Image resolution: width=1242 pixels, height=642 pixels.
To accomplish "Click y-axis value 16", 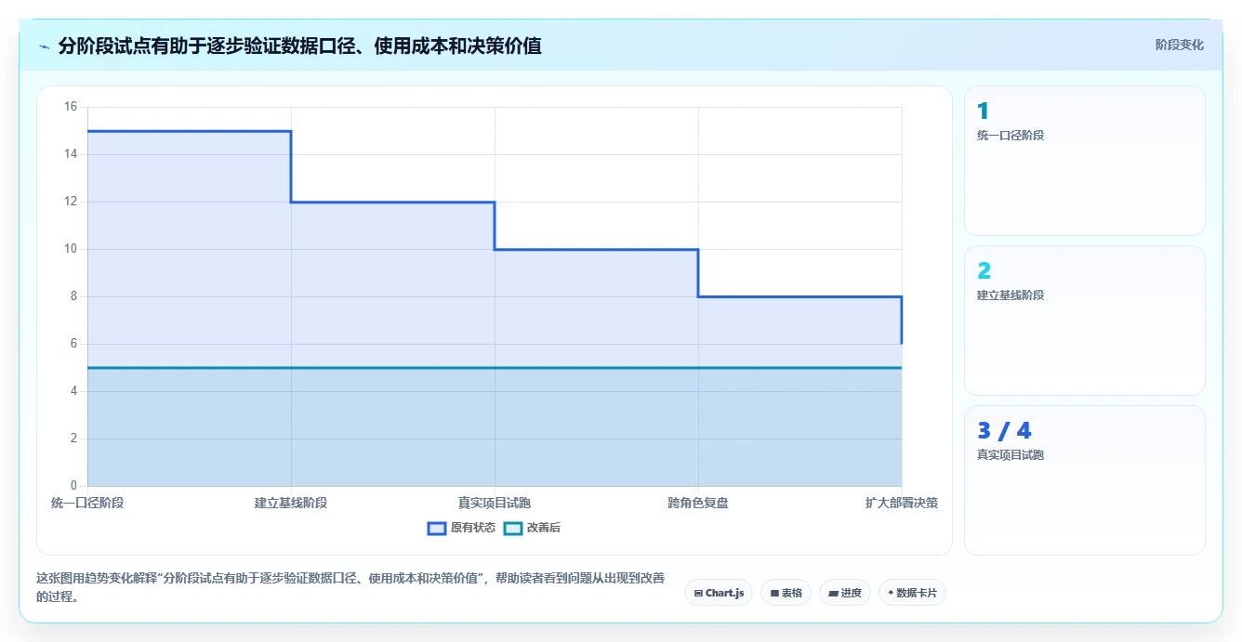I will pos(71,107).
